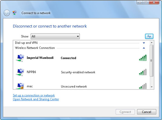The image size is (162, 120).
Task: Open Network and Sharing Center link
Action: point(36,99)
